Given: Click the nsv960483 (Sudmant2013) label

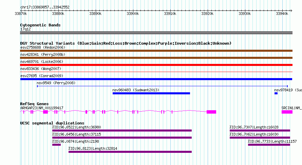Looking at the screenshot, I should point(136,90).
